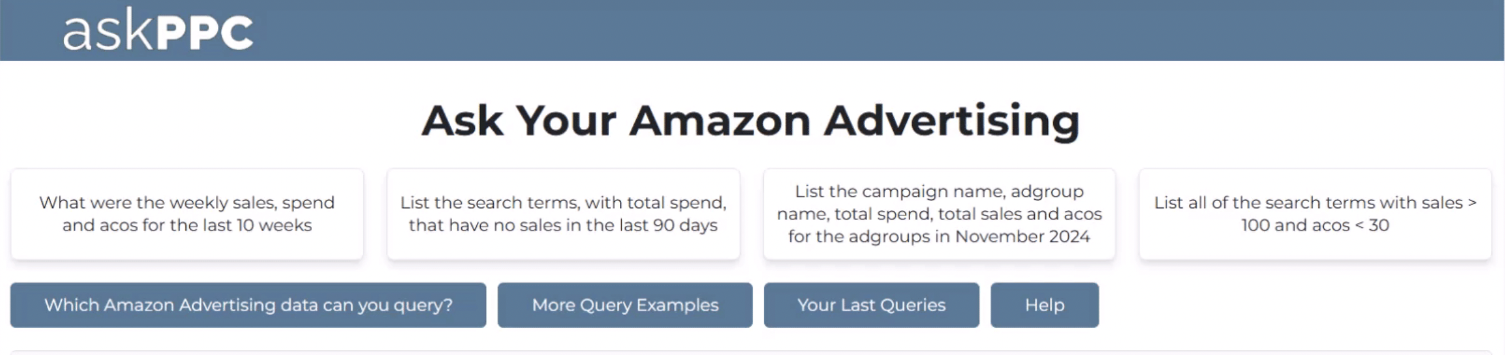Open the Help button
Viewport: 1505px width, 355px height.
click(1044, 305)
